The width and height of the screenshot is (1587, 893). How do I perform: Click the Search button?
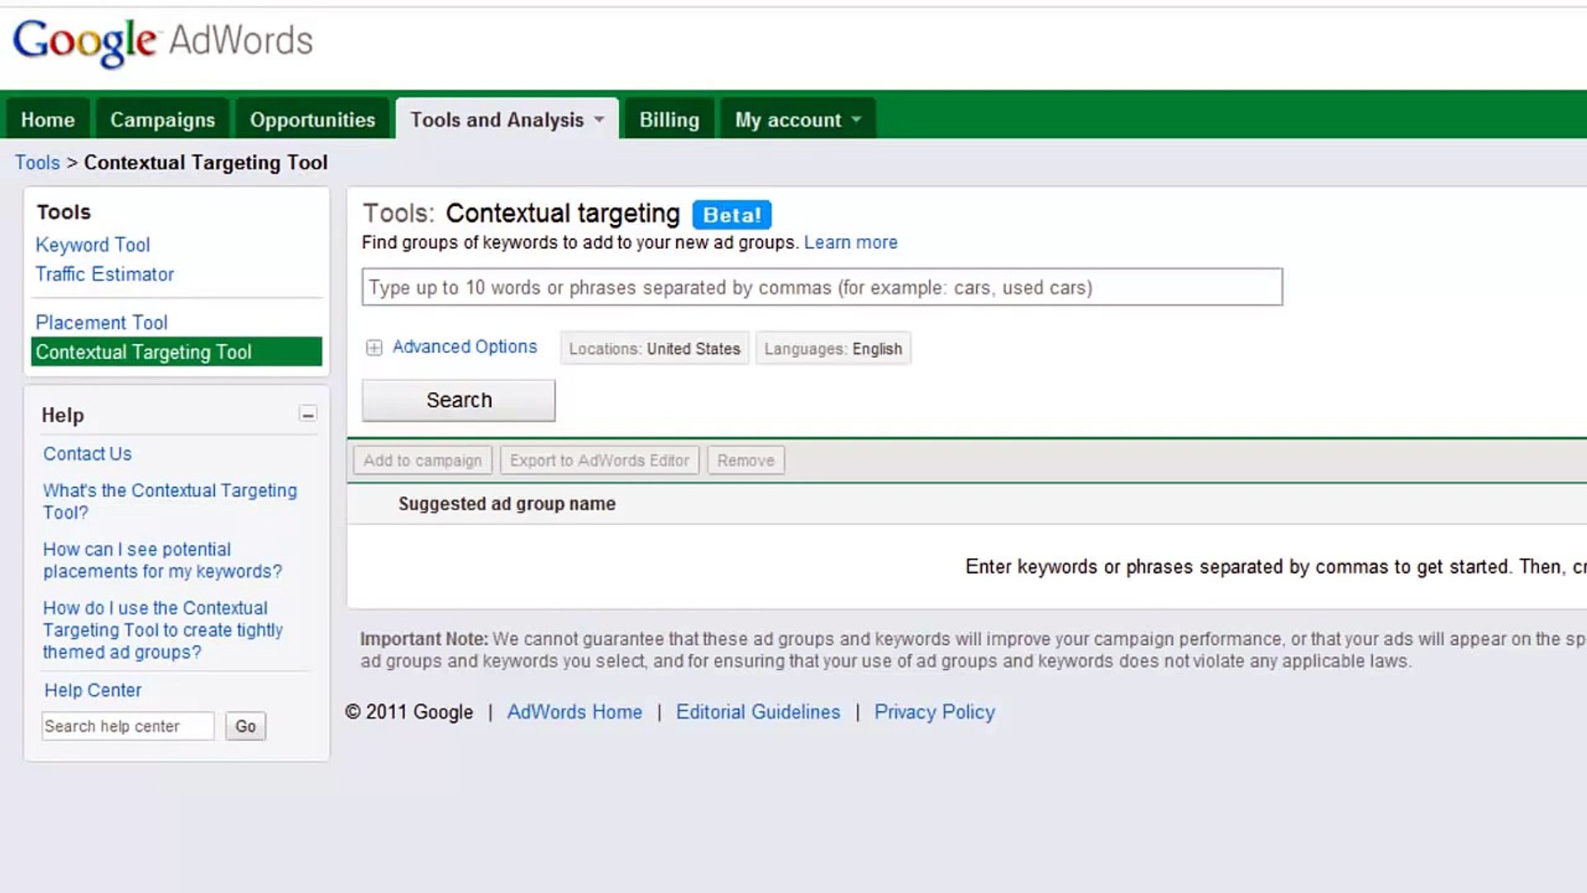click(458, 400)
